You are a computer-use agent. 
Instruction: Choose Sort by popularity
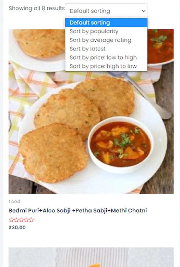click(x=106, y=31)
